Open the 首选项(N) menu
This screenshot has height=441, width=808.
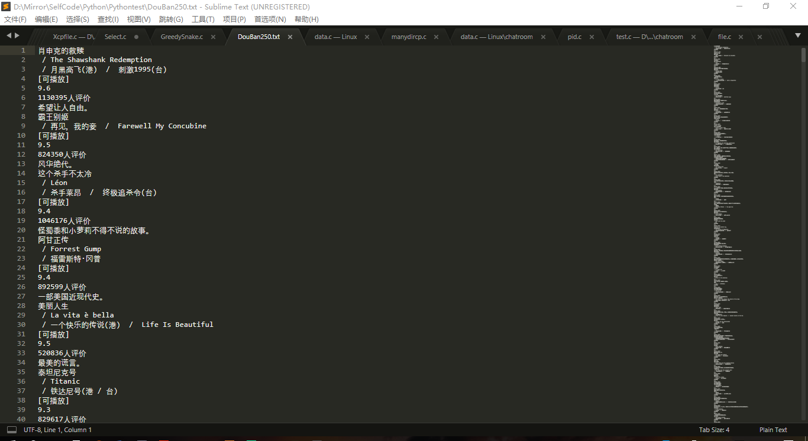tap(270, 20)
